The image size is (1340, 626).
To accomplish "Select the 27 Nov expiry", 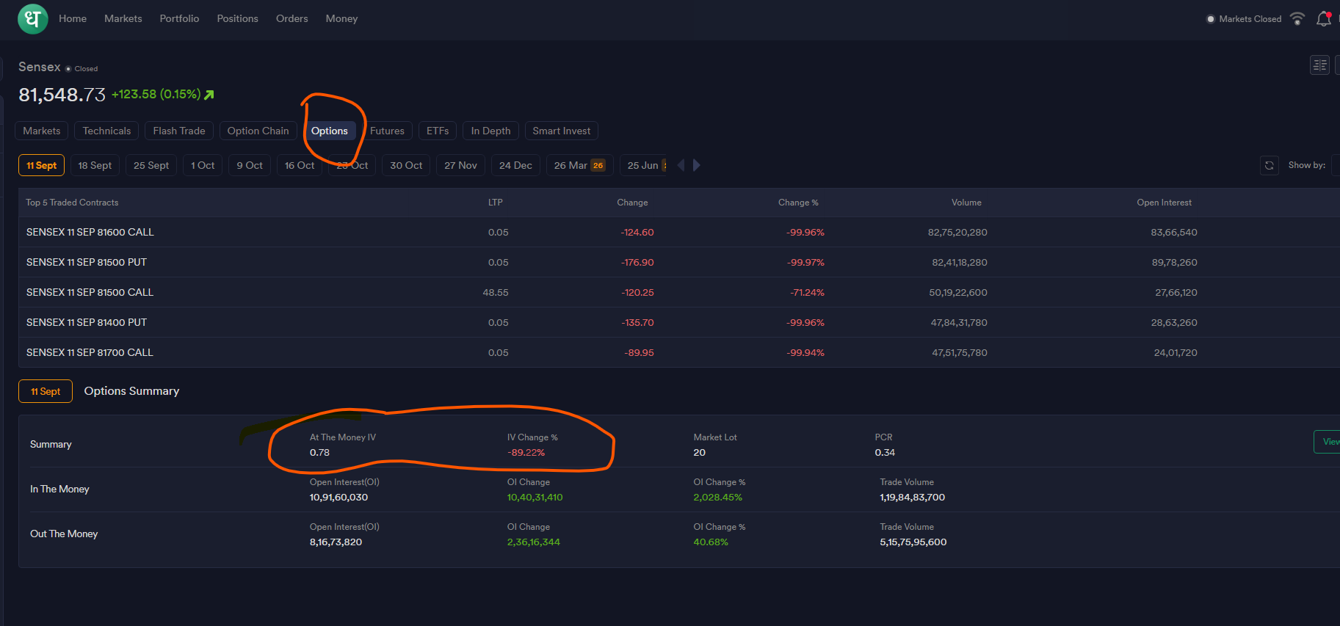I will pyautogui.click(x=460, y=165).
